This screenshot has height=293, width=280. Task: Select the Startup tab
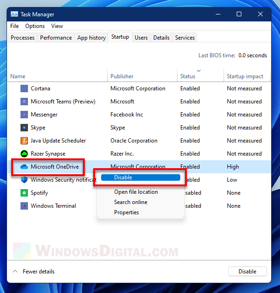tap(120, 37)
